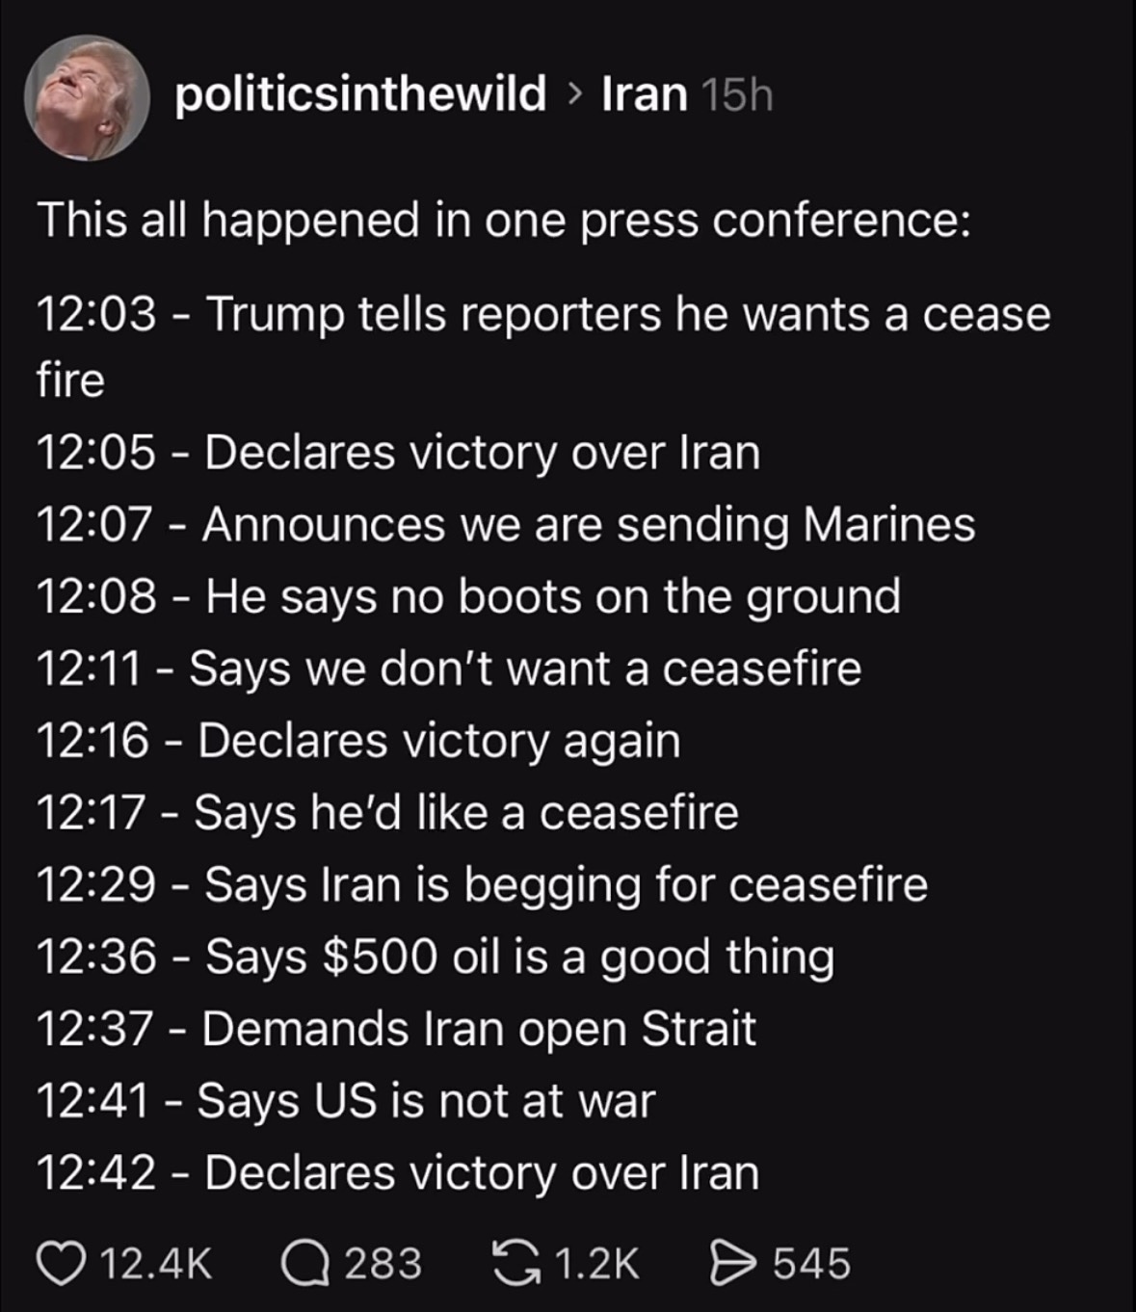The image size is (1136, 1312).
Task: Open replies via the comment bubble icon
Action: tap(304, 1264)
